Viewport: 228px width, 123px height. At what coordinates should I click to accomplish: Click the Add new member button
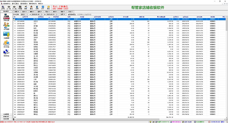[17, 12]
